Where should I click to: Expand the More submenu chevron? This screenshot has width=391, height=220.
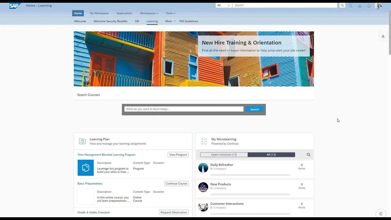[175, 21]
